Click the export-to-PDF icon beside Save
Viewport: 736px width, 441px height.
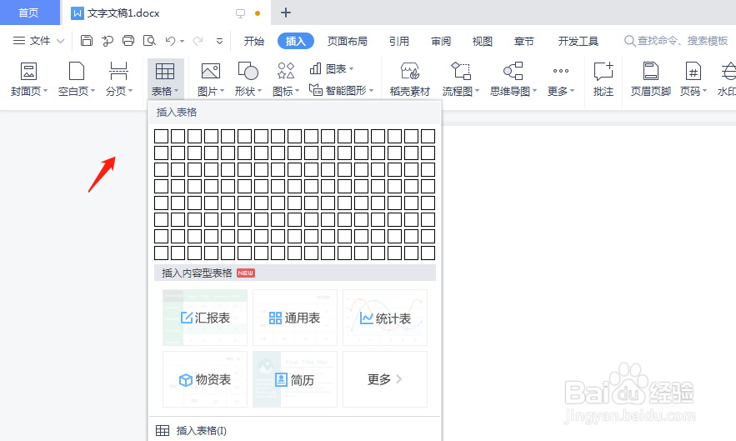(x=108, y=41)
